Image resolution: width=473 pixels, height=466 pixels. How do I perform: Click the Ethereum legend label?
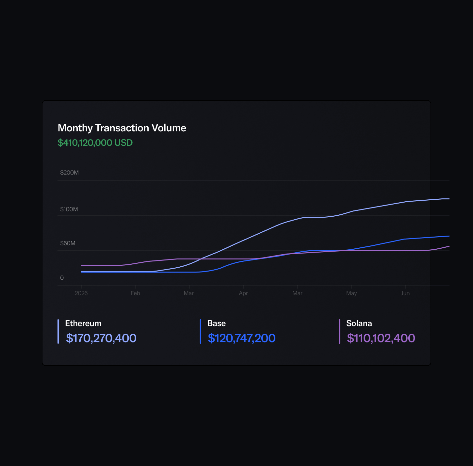coord(83,323)
